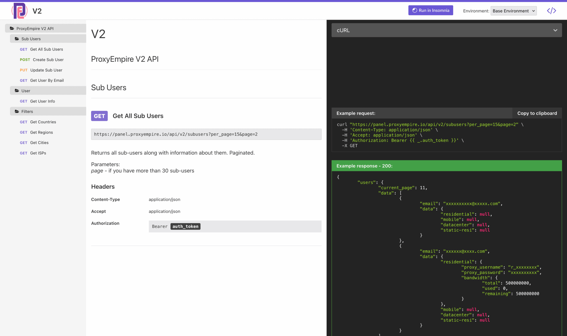Click Copy to clipboard for the example request
Image resolution: width=567 pixels, height=336 pixels.
click(x=537, y=113)
